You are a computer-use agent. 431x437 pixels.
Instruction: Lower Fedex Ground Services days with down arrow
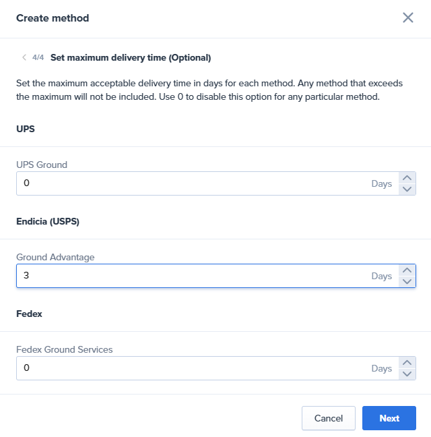click(x=407, y=374)
